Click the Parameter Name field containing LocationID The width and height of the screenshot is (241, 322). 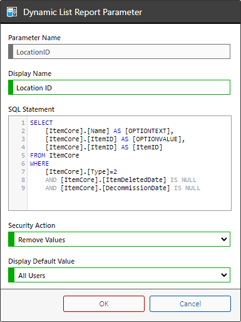[x=119, y=51]
